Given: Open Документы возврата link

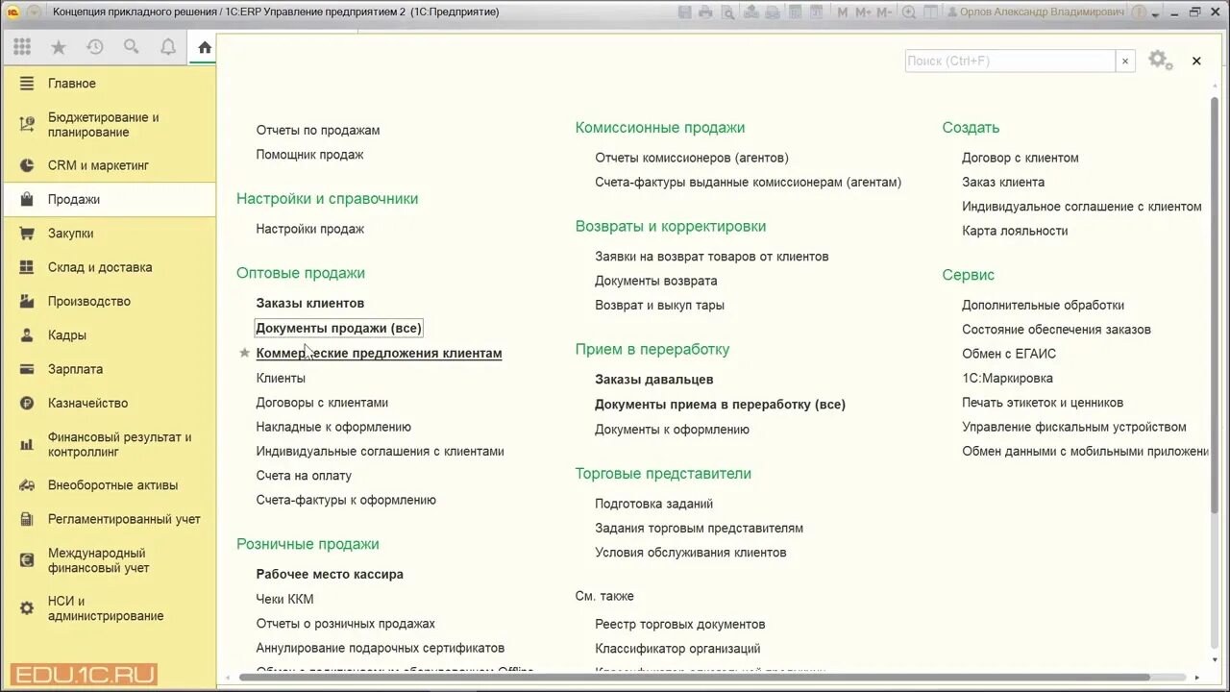Looking at the screenshot, I should 656,281.
